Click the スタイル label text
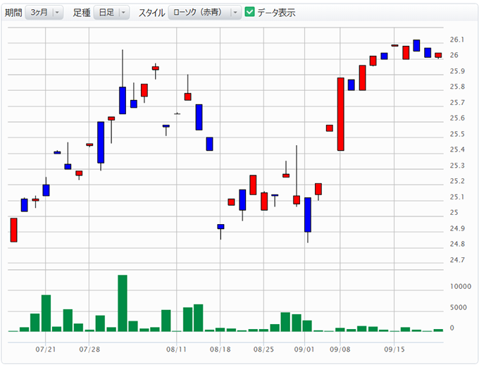The width and height of the screenshot is (479, 365). click(x=152, y=13)
